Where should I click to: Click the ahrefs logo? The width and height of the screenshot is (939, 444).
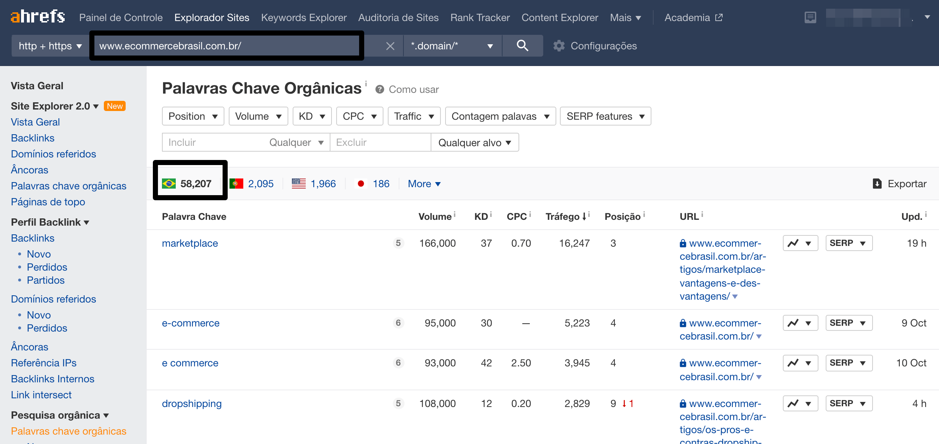[37, 17]
